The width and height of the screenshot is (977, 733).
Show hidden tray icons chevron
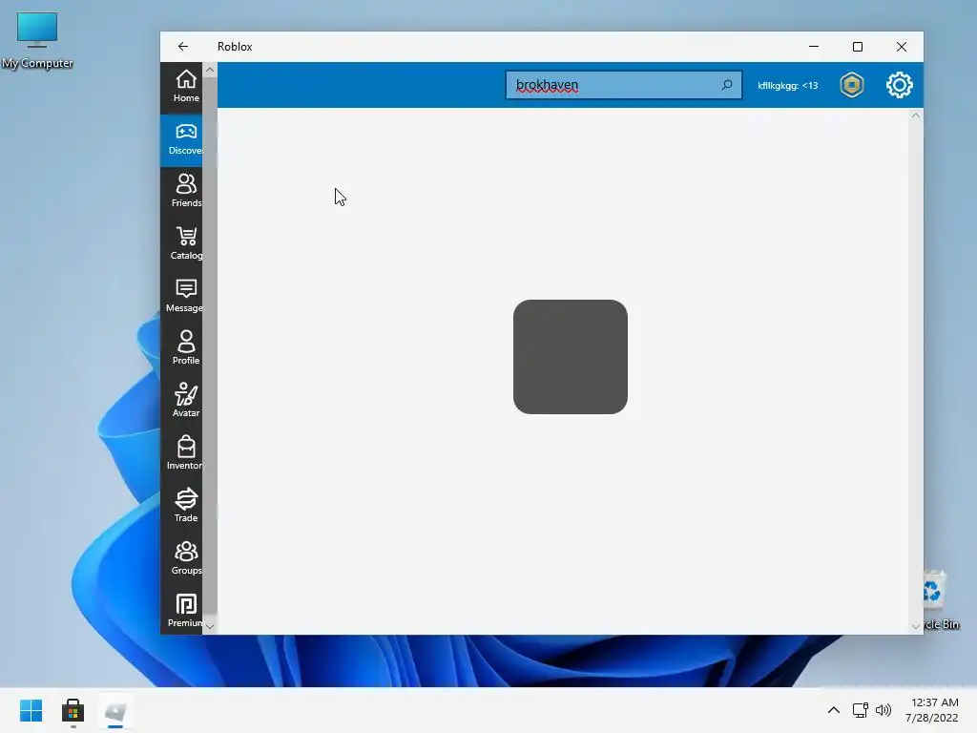834,710
